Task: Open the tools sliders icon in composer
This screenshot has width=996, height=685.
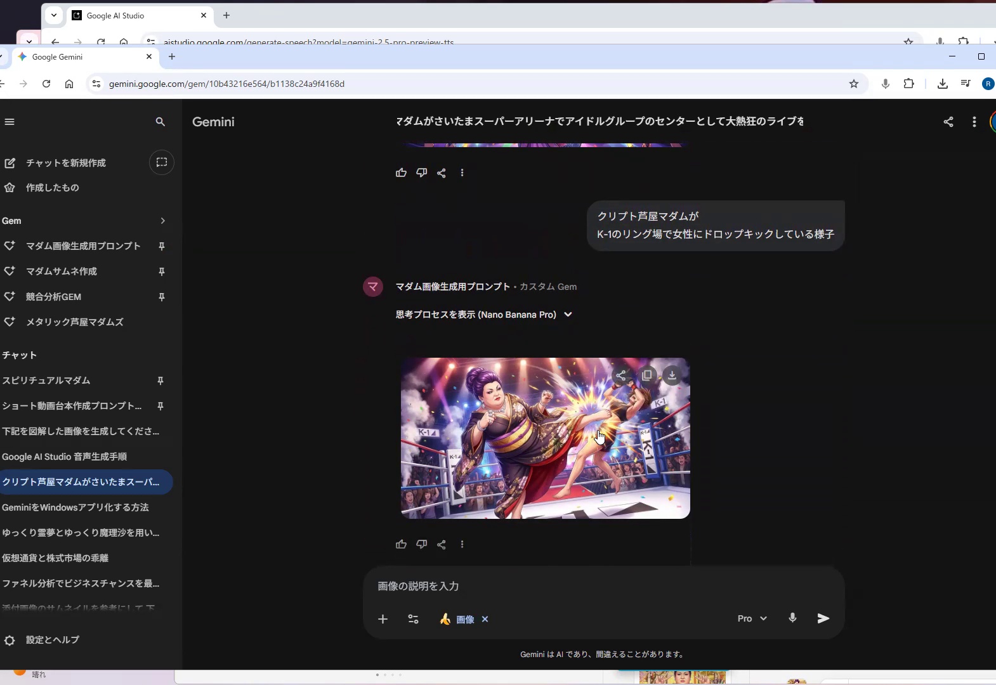Action: point(413,619)
